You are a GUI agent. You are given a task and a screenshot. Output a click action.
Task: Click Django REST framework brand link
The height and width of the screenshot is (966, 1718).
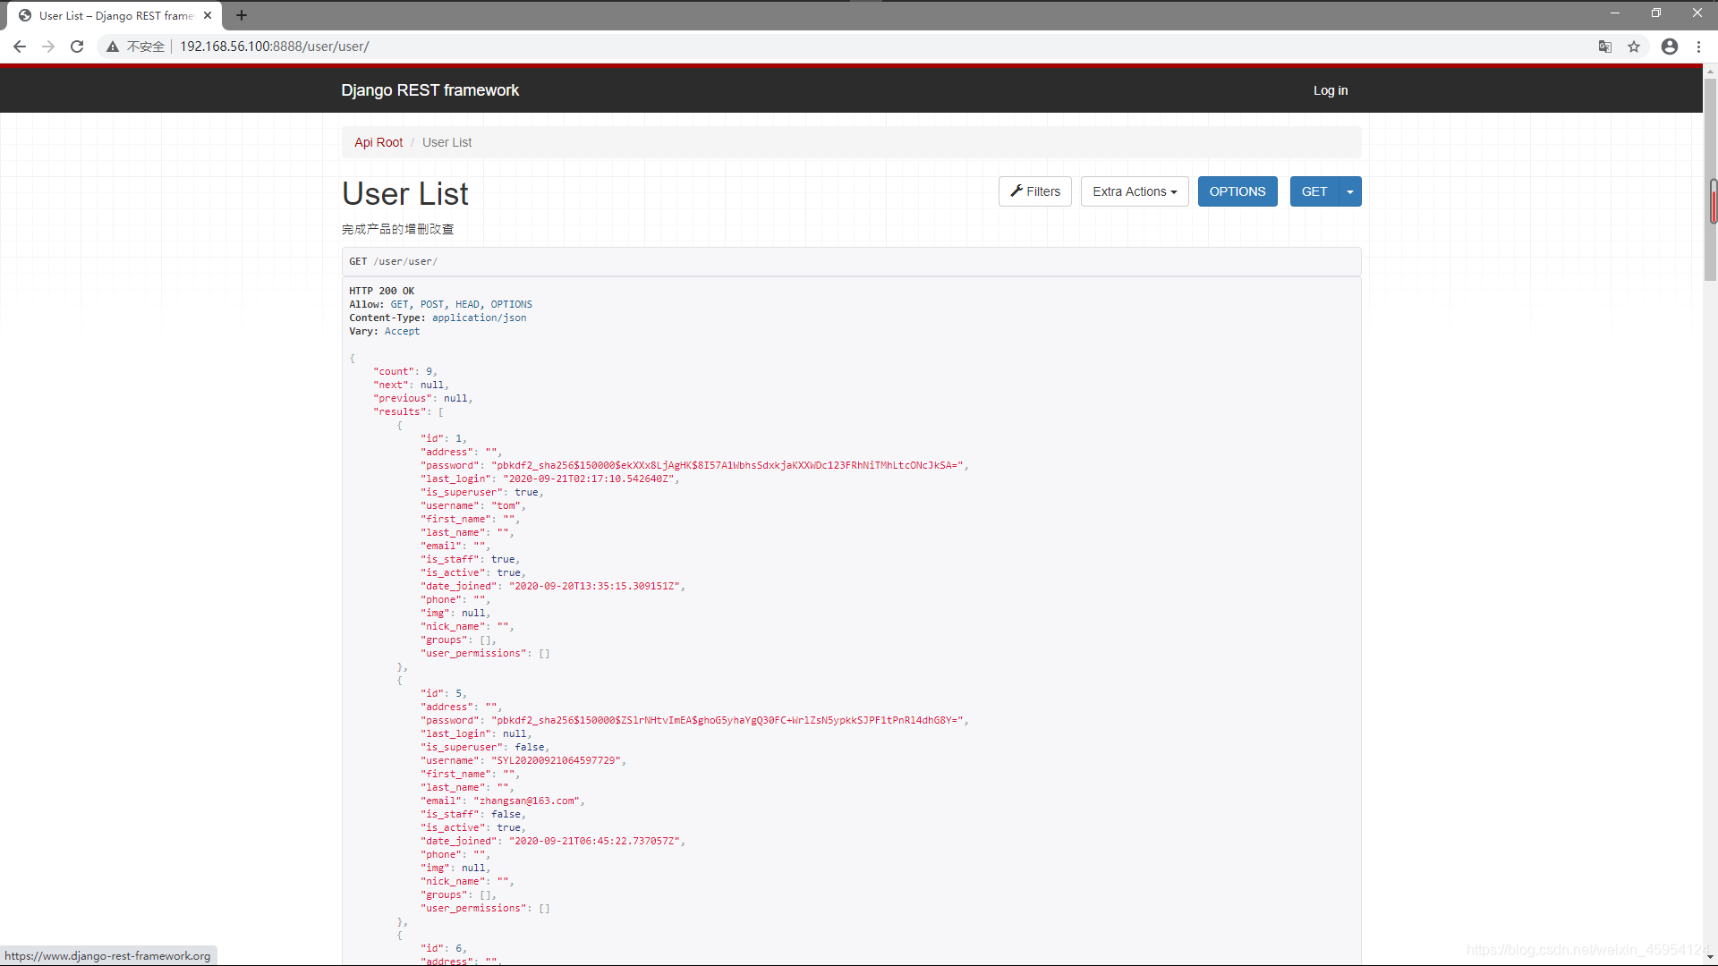(429, 90)
